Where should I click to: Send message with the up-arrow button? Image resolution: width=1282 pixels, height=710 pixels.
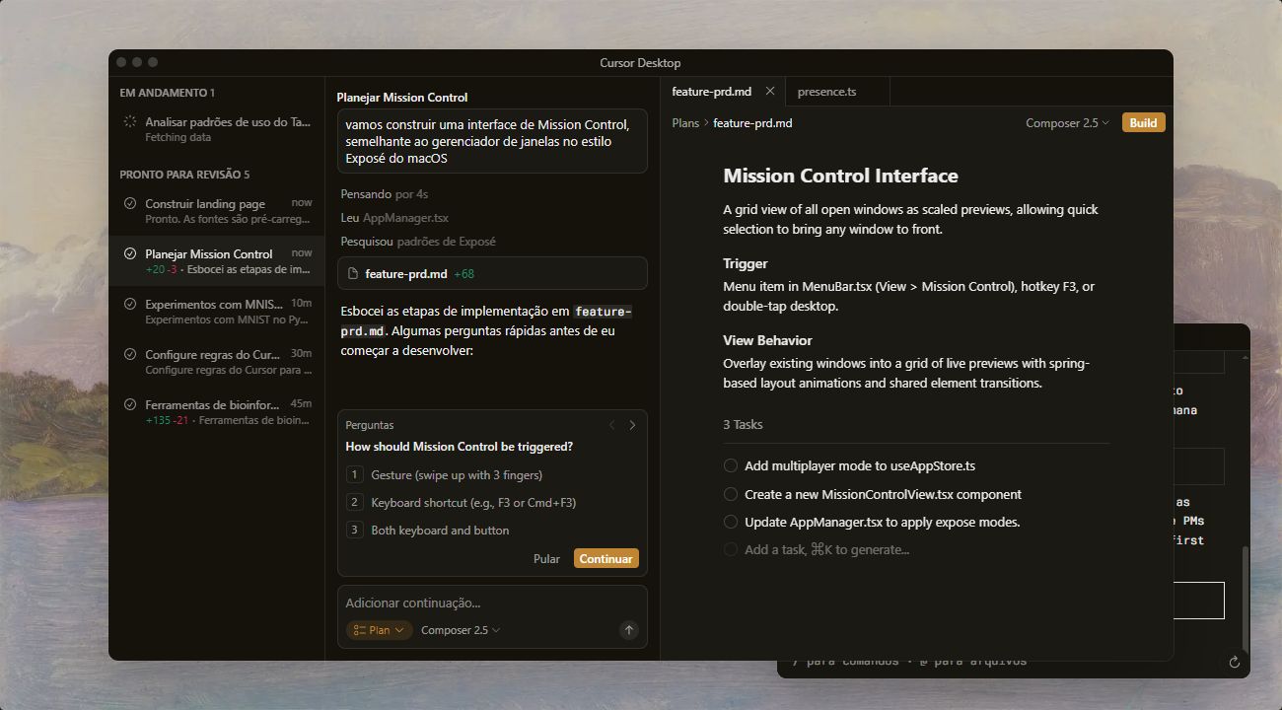point(629,630)
